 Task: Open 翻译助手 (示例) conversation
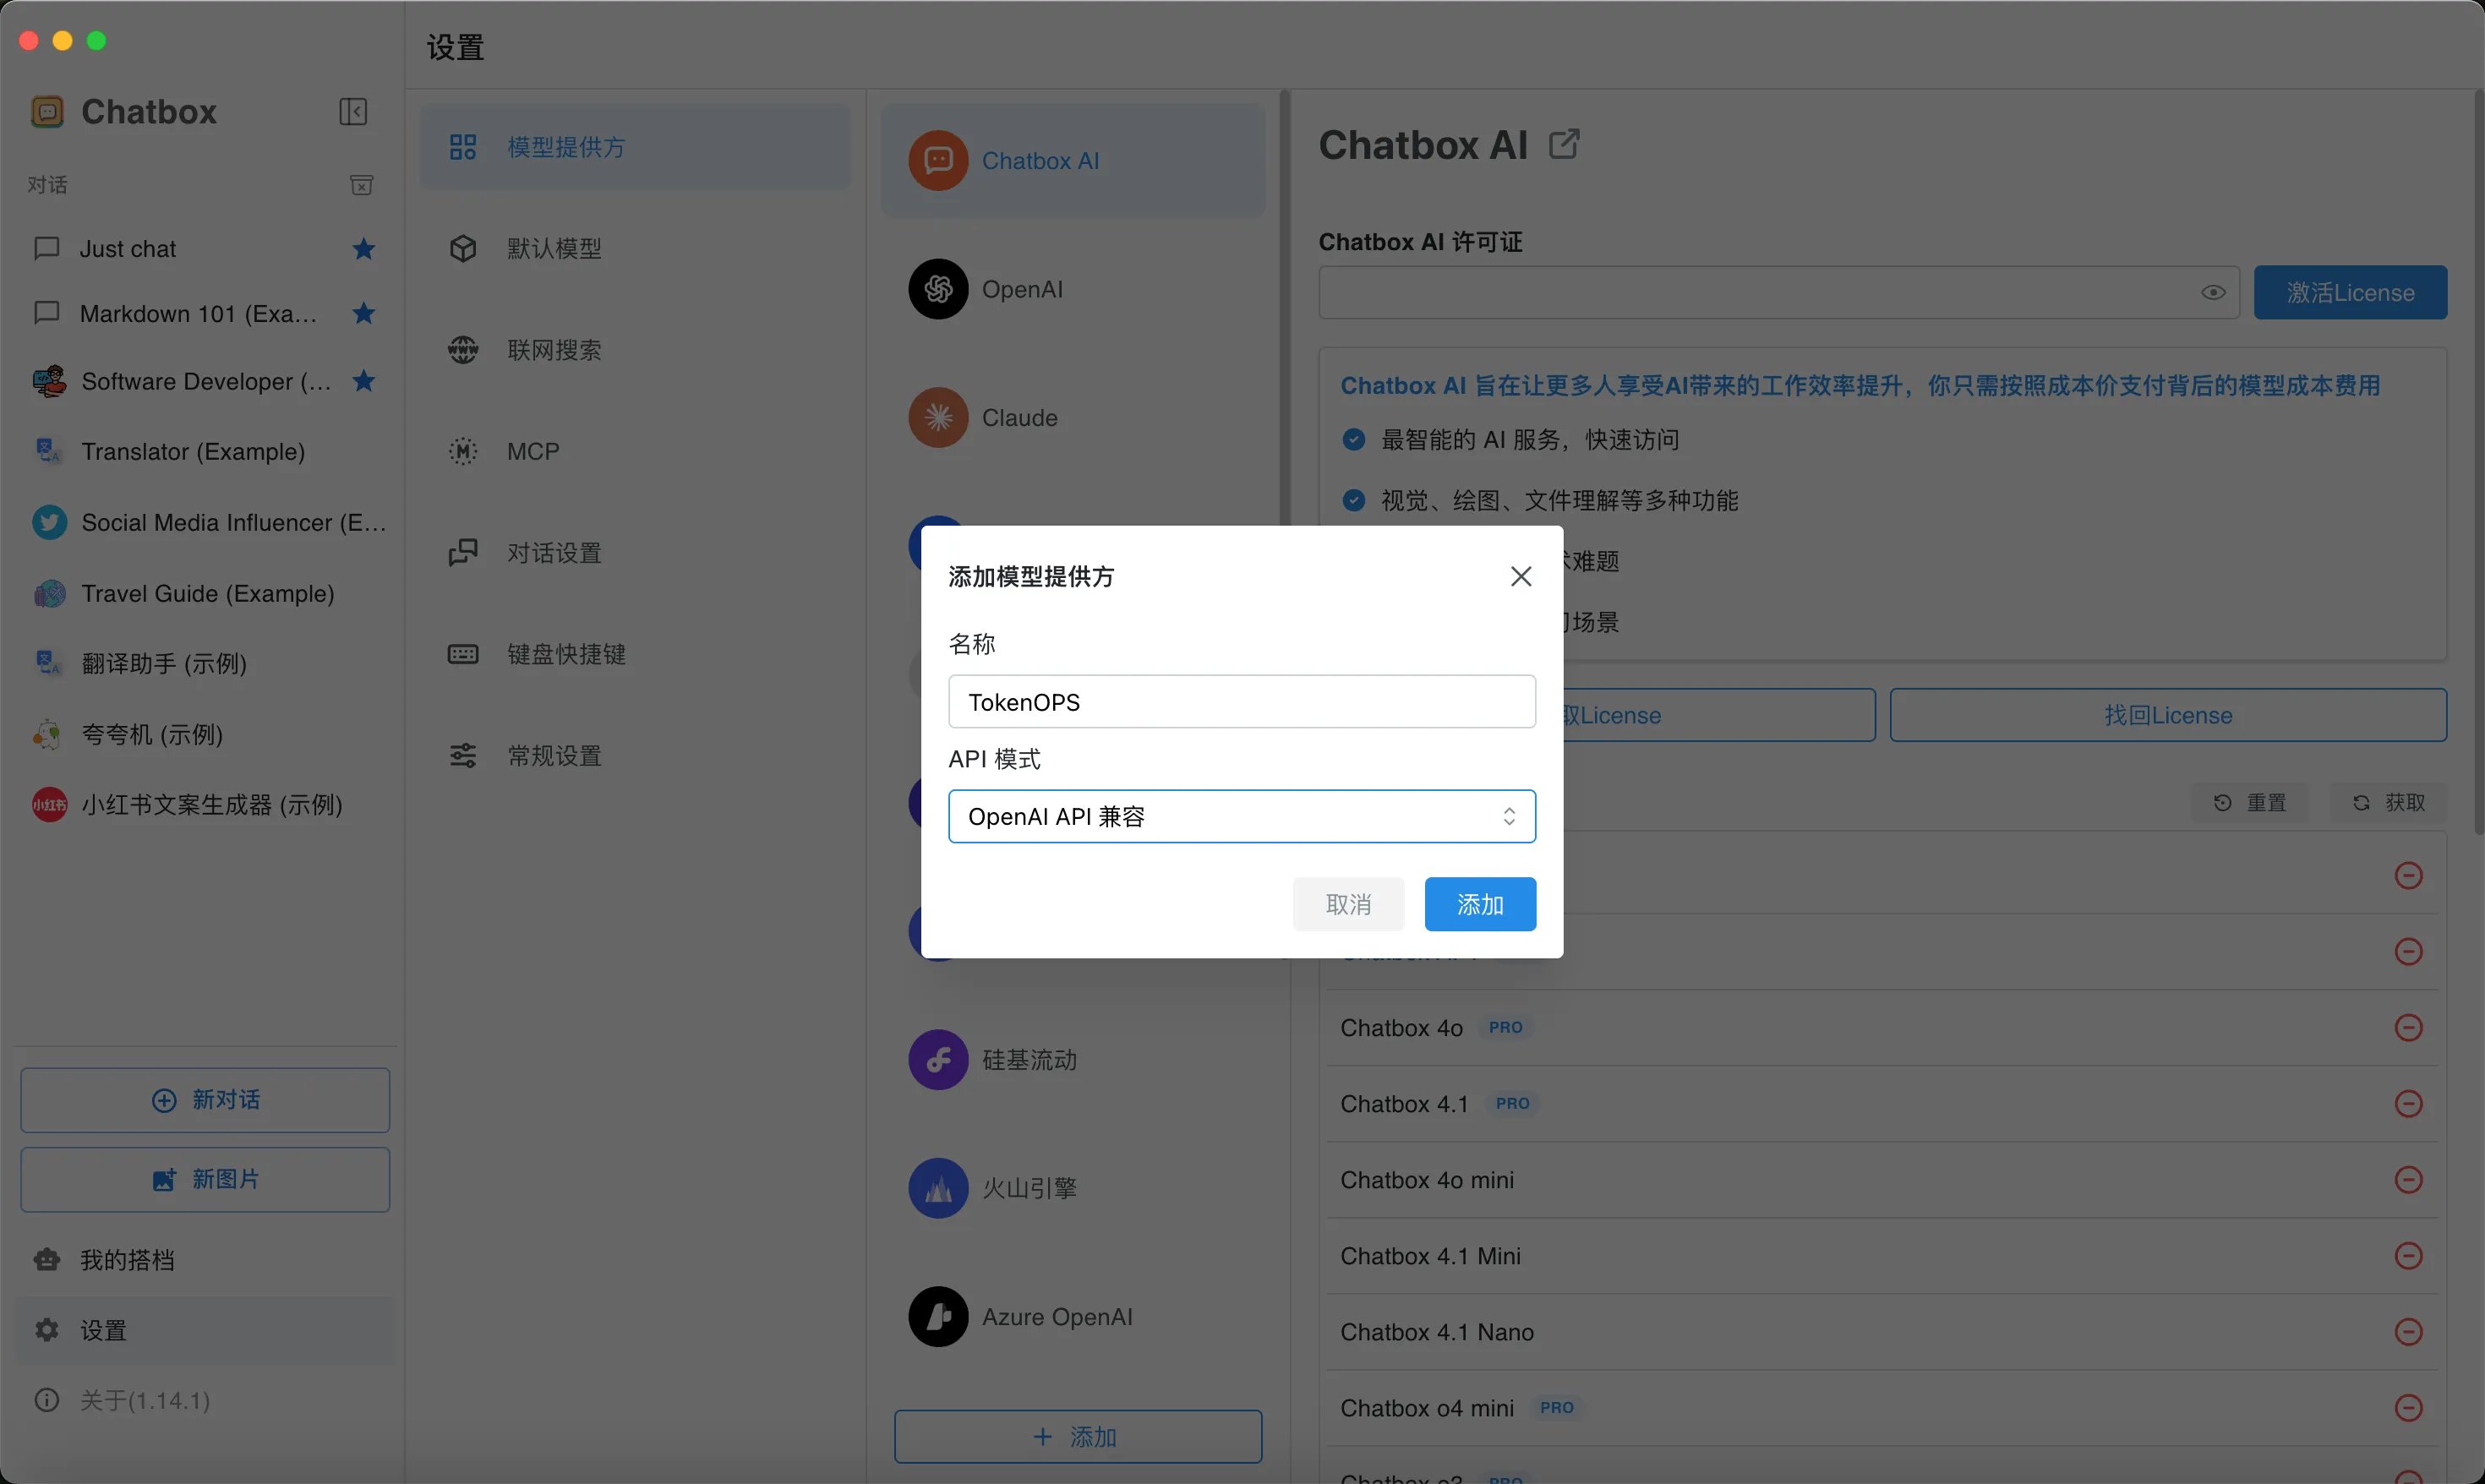[204, 663]
